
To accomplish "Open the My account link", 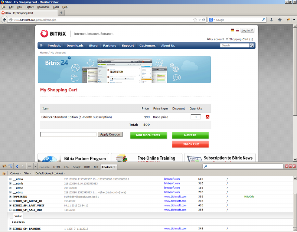I will pos(215,39).
